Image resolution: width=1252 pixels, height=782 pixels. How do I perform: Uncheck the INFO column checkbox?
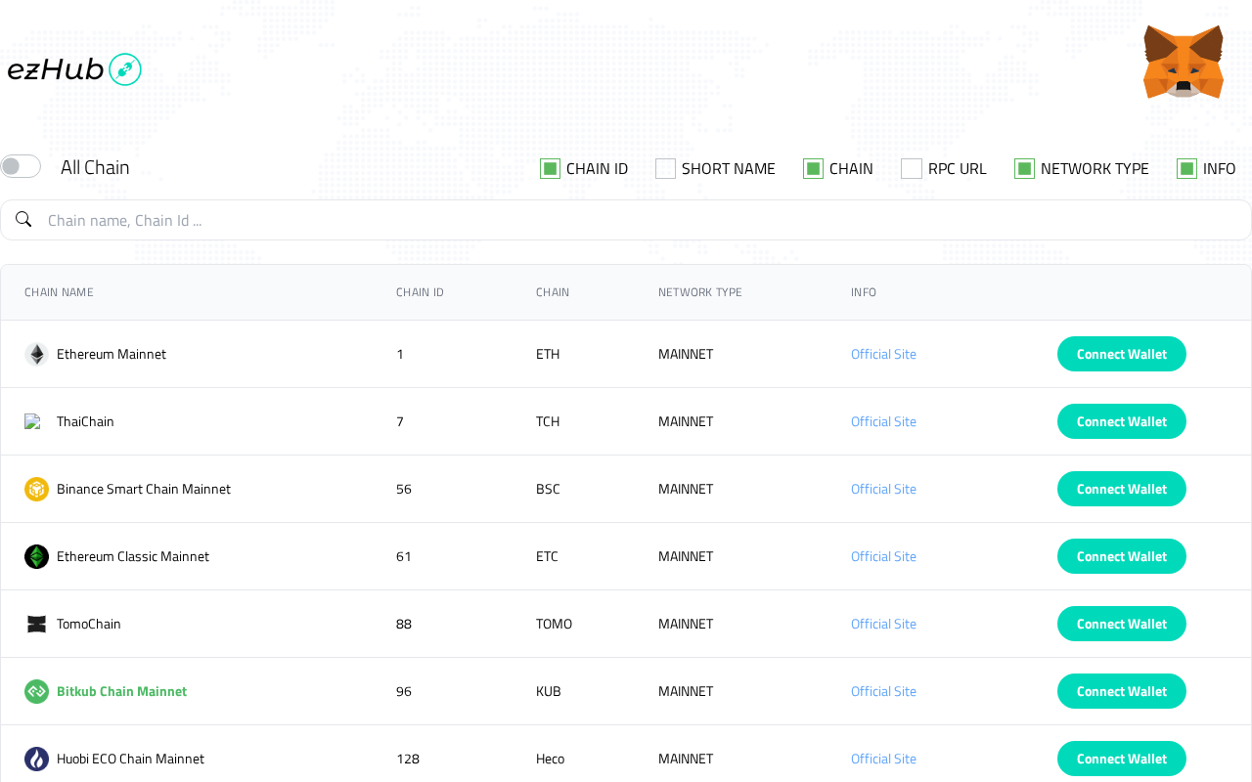pyautogui.click(x=1186, y=168)
